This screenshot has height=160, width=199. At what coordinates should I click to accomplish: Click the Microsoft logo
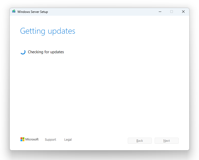(x=29, y=139)
